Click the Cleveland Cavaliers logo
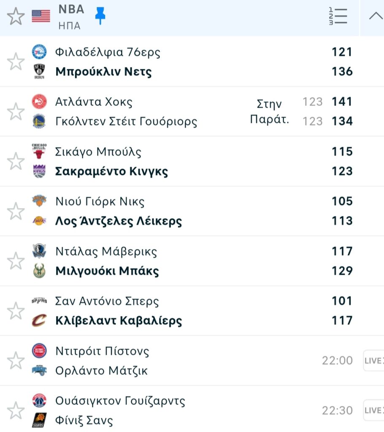 [39, 321]
